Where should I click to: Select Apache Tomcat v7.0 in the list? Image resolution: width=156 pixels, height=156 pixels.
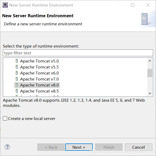point(39,79)
